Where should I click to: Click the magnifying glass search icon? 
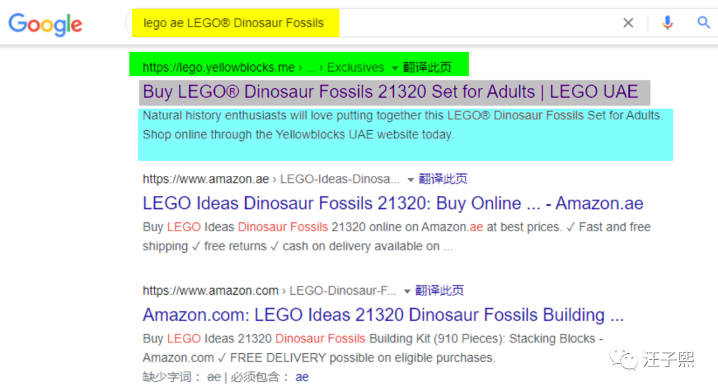pyautogui.click(x=703, y=23)
